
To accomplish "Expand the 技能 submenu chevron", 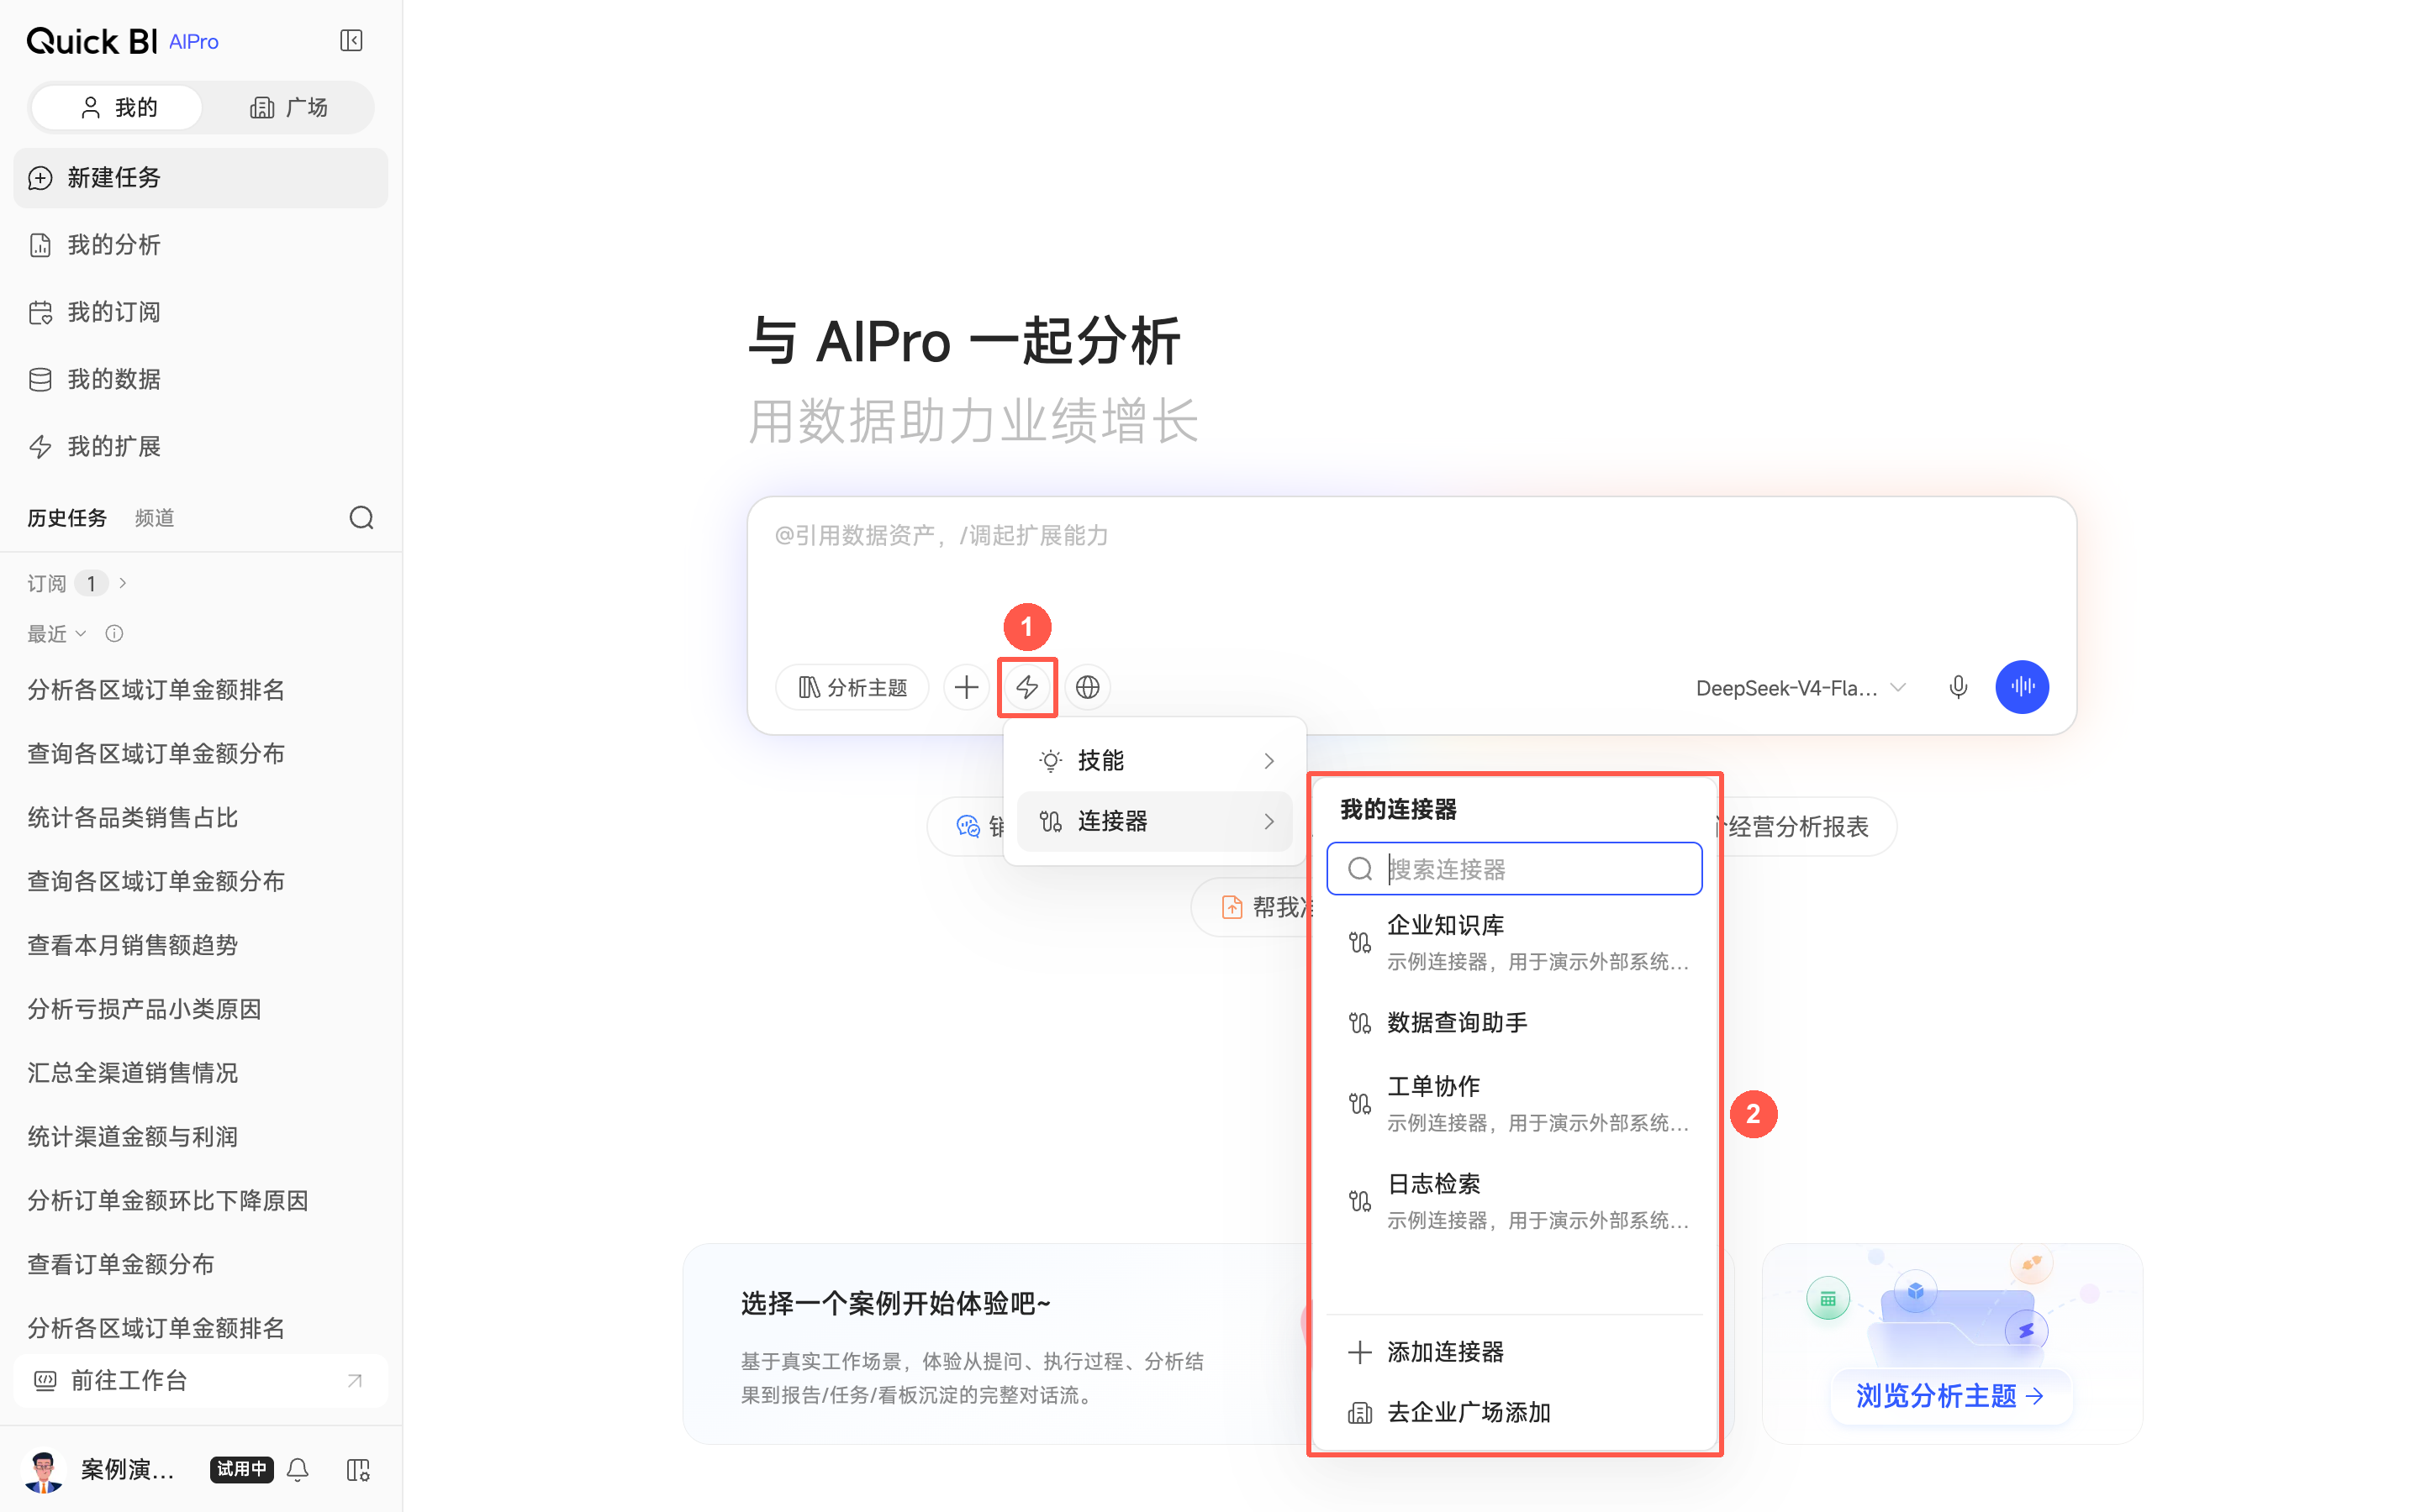I will (x=1269, y=761).
